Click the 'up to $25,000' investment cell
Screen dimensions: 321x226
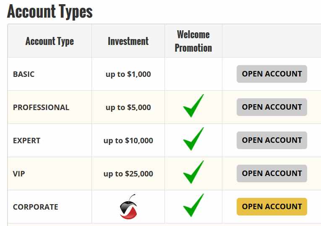[x=128, y=174]
